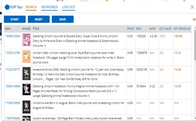Sort results by EST REVENUE header
The height and width of the screenshot is (122, 196).
point(182,29)
